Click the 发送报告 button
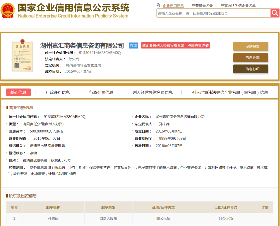 tap(251, 46)
